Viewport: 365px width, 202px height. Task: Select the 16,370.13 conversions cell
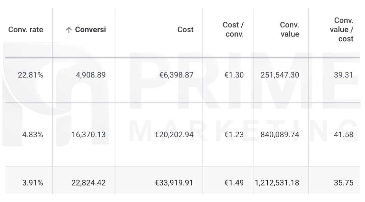(x=89, y=135)
